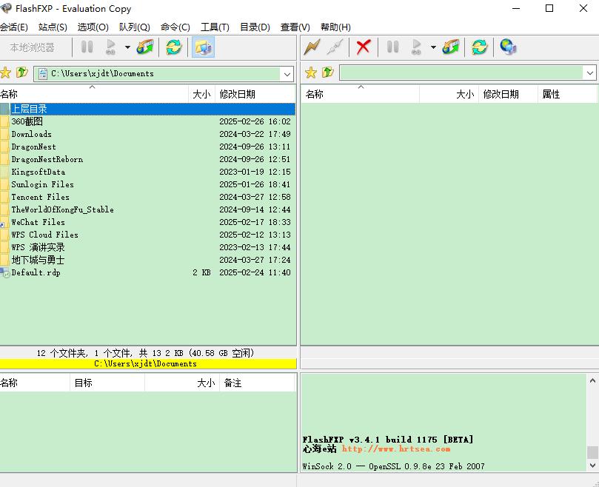This screenshot has height=487, width=599.
Task: Open the 查看(V) menu
Action: [295, 27]
